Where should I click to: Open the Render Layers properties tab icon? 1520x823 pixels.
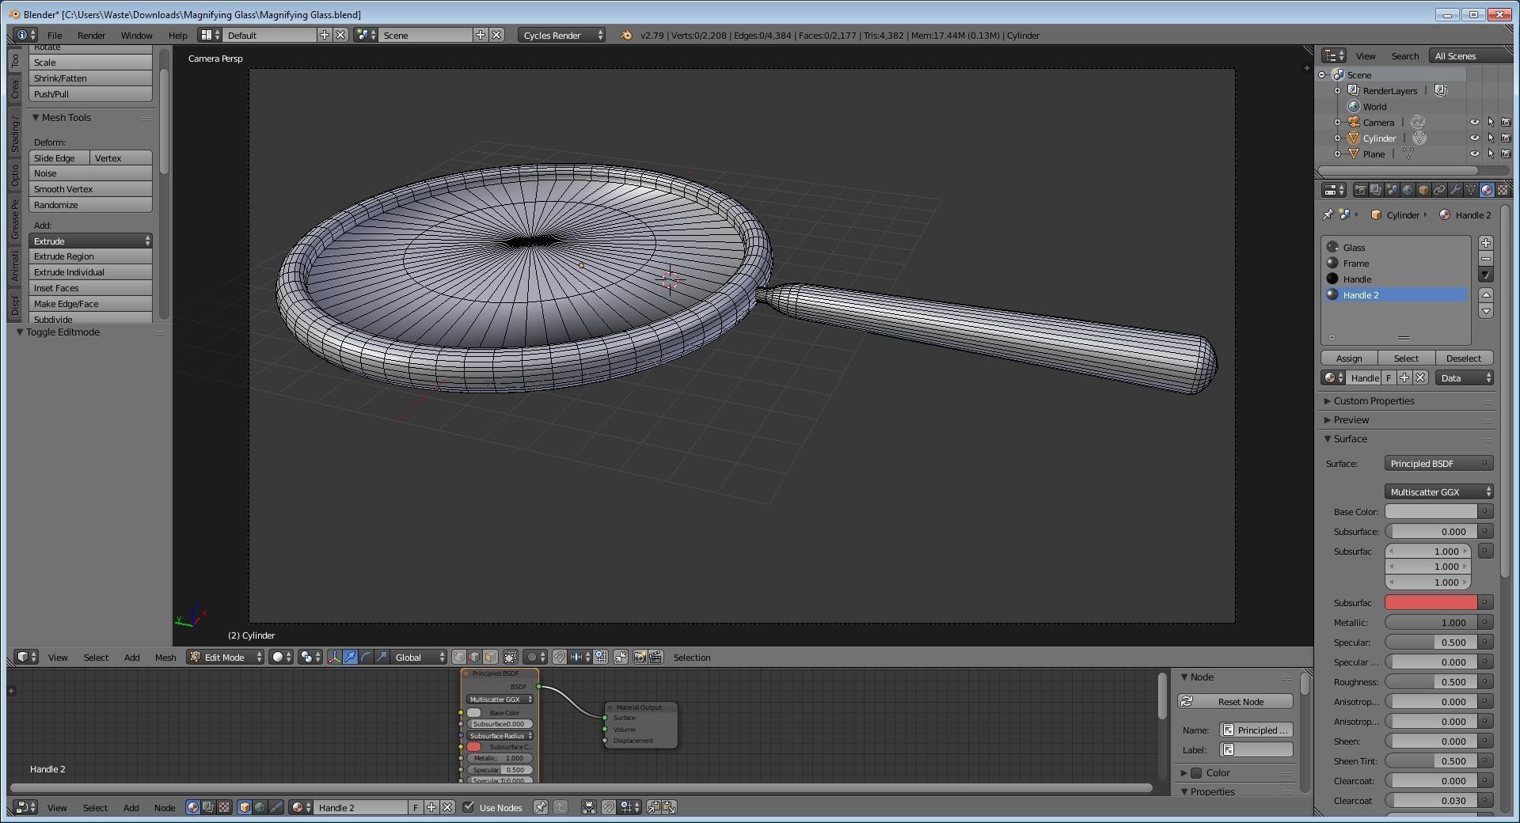tap(1376, 190)
